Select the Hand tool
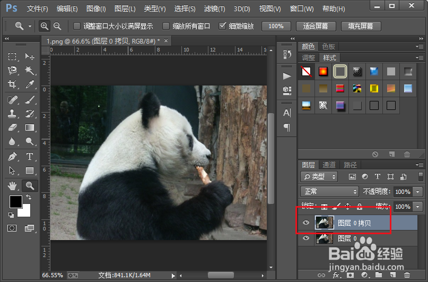Image resolution: width=428 pixels, height=282 pixels. 12,186
